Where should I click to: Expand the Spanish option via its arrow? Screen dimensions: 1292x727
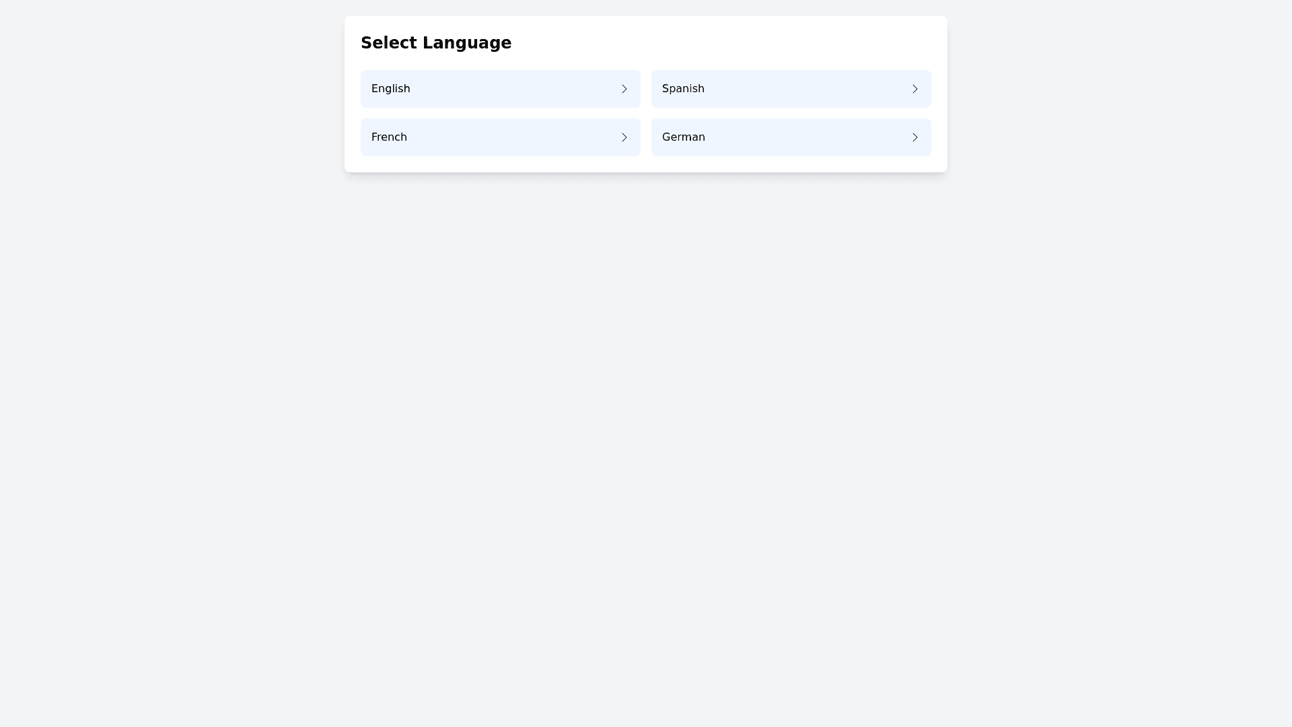[914, 88]
